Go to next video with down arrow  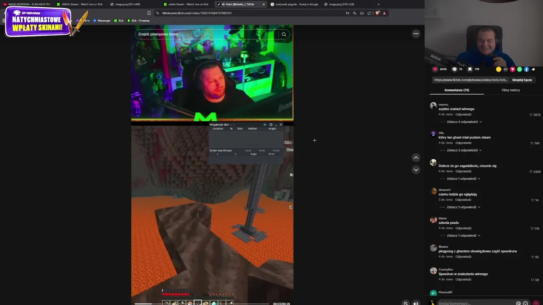pyautogui.click(x=416, y=169)
